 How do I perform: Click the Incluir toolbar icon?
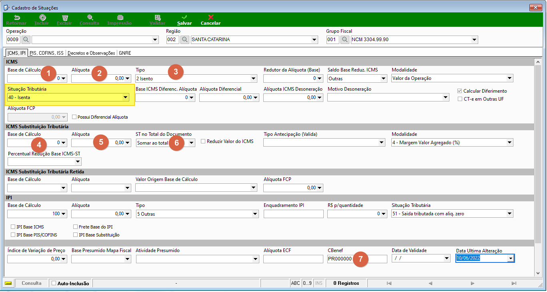click(x=42, y=18)
